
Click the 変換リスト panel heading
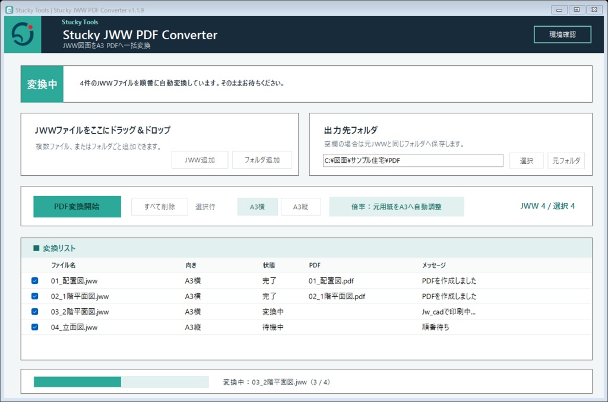pyautogui.click(x=59, y=248)
